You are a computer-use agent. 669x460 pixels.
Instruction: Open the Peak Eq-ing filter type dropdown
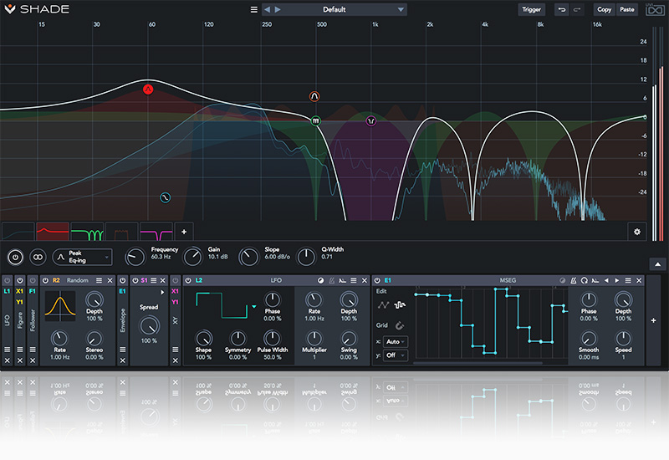[x=82, y=257]
